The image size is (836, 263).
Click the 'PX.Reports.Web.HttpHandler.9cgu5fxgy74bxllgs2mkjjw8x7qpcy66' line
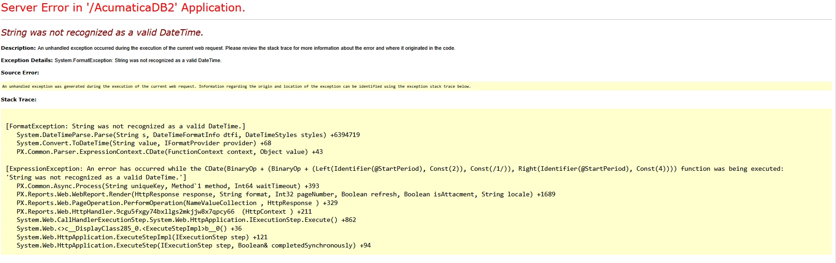point(164,212)
